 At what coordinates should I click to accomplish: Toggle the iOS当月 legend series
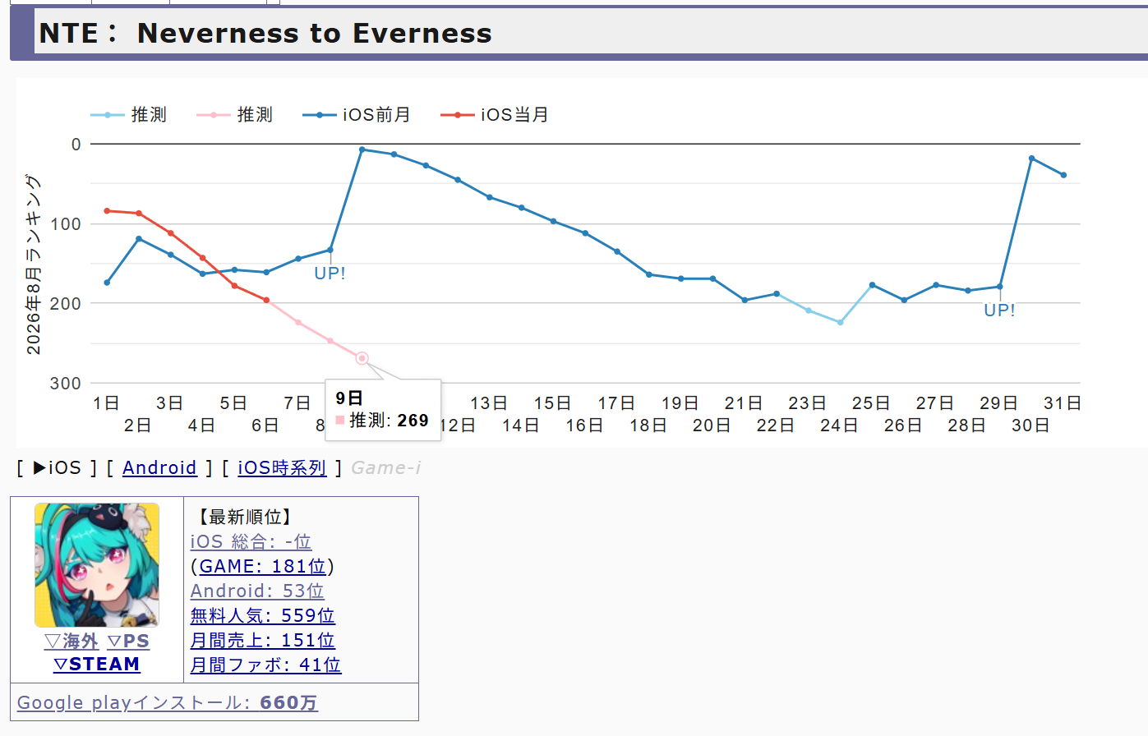coord(495,115)
